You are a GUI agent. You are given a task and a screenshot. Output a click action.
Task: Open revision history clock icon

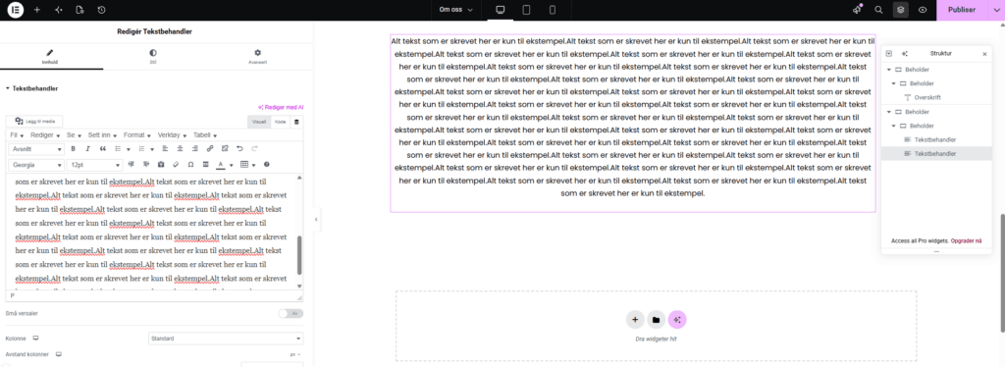[x=101, y=10]
